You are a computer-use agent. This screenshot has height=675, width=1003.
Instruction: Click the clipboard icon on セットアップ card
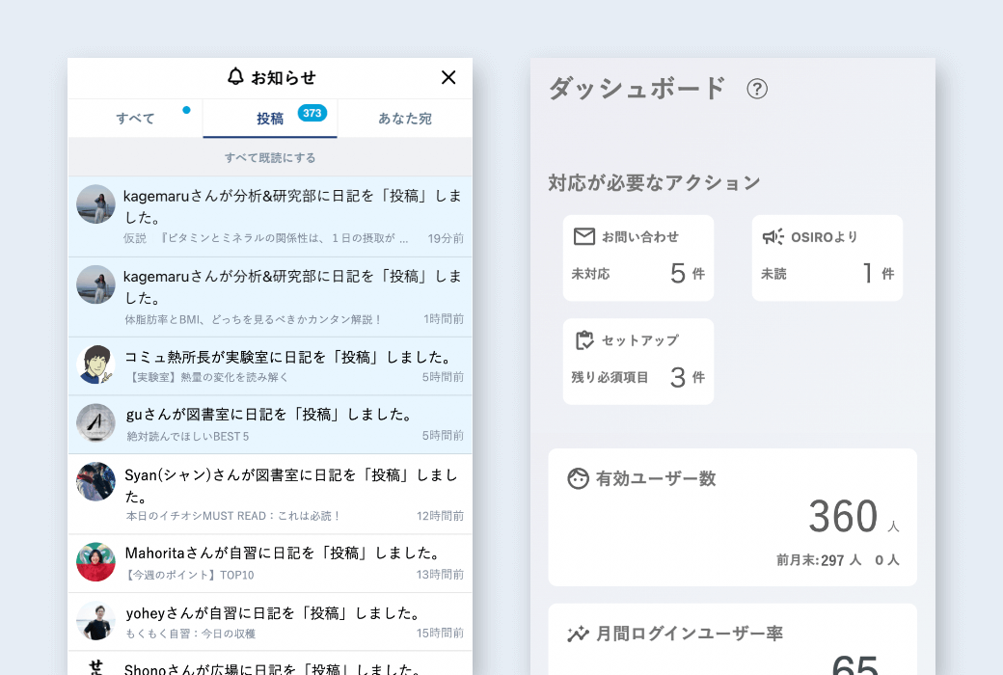pos(583,340)
